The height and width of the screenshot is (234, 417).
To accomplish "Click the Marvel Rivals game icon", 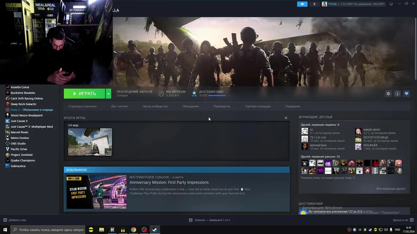I will tap(7, 132).
